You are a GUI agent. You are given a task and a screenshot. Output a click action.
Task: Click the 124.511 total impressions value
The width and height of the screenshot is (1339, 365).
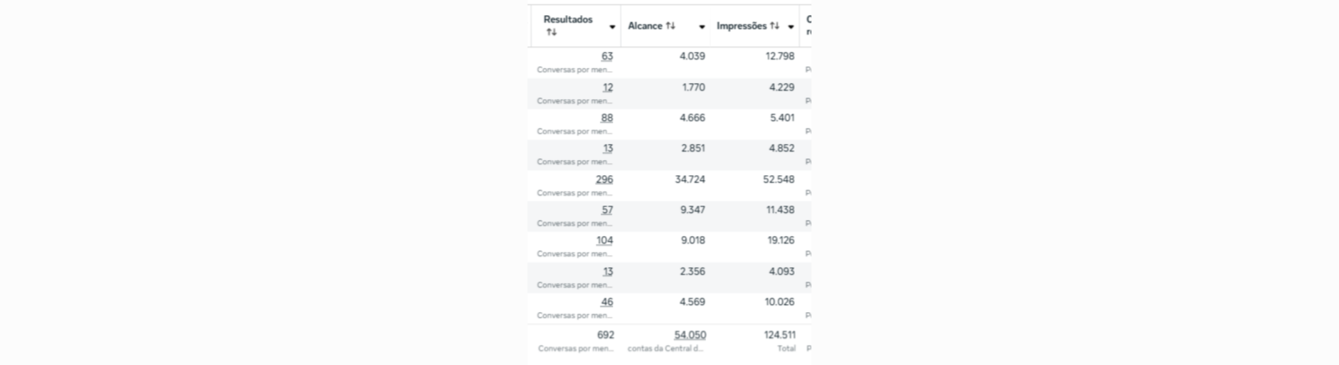[780, 335]
